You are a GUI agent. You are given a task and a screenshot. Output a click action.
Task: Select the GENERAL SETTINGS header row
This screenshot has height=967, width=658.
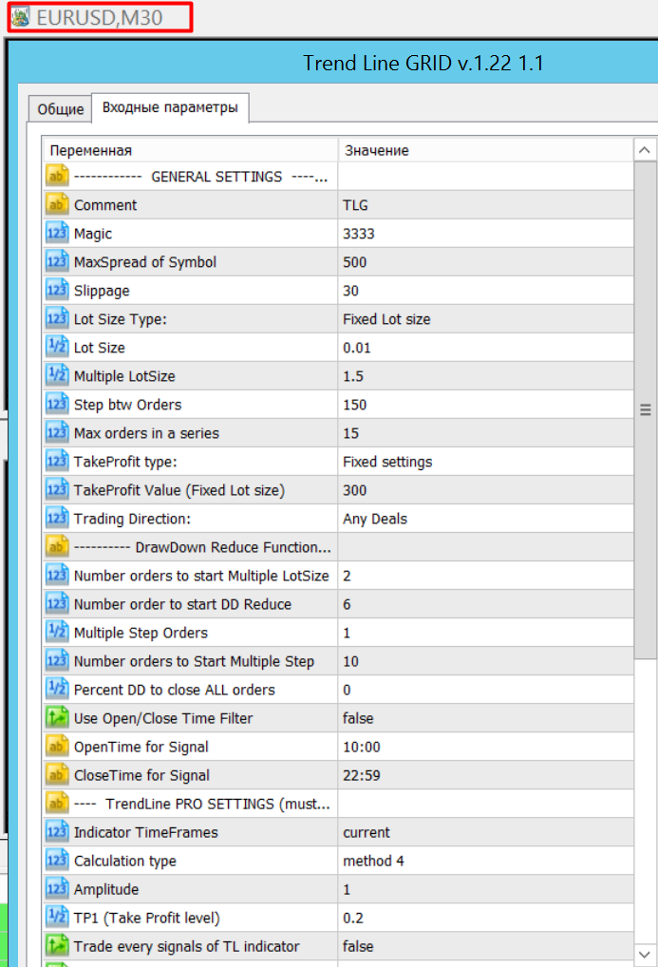coord(338,177)
